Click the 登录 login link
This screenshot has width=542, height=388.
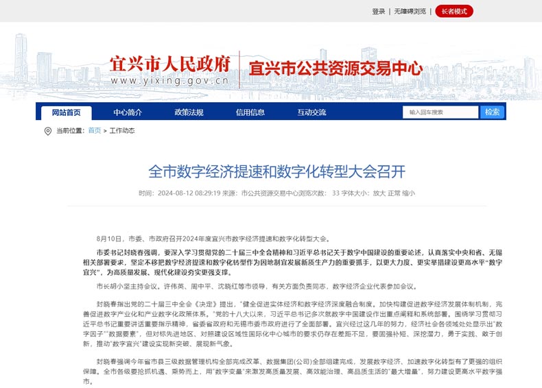(379, 12)
